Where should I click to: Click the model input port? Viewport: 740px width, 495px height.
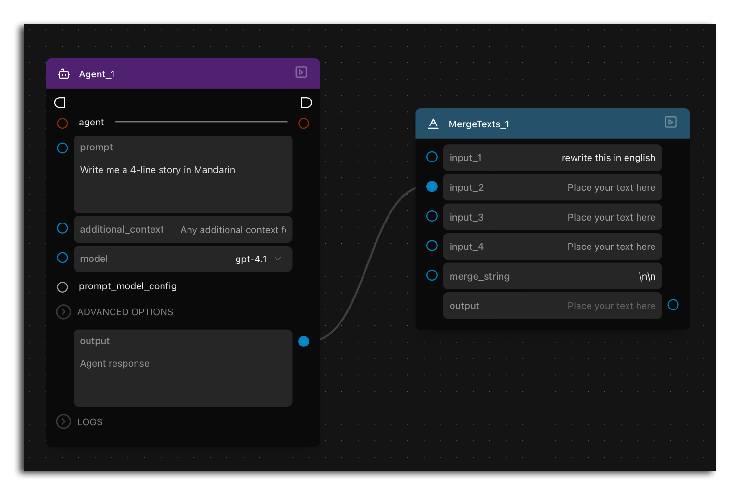click(x=63, y=258)
